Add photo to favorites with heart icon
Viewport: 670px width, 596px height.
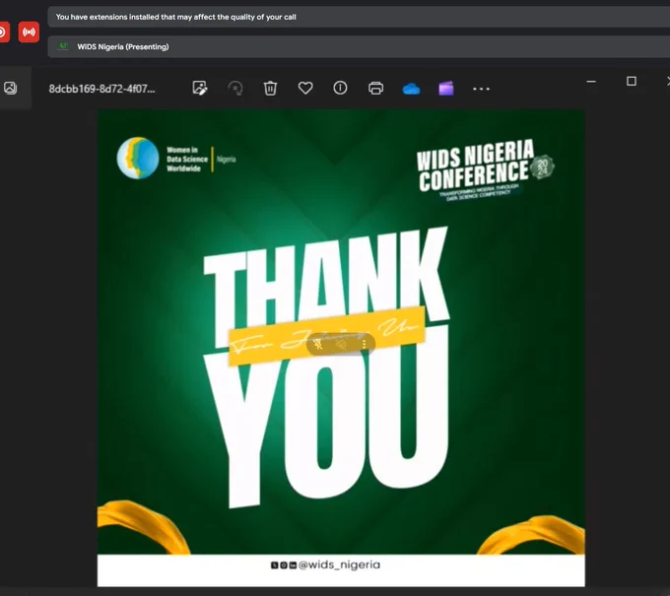tap(305, 88)
